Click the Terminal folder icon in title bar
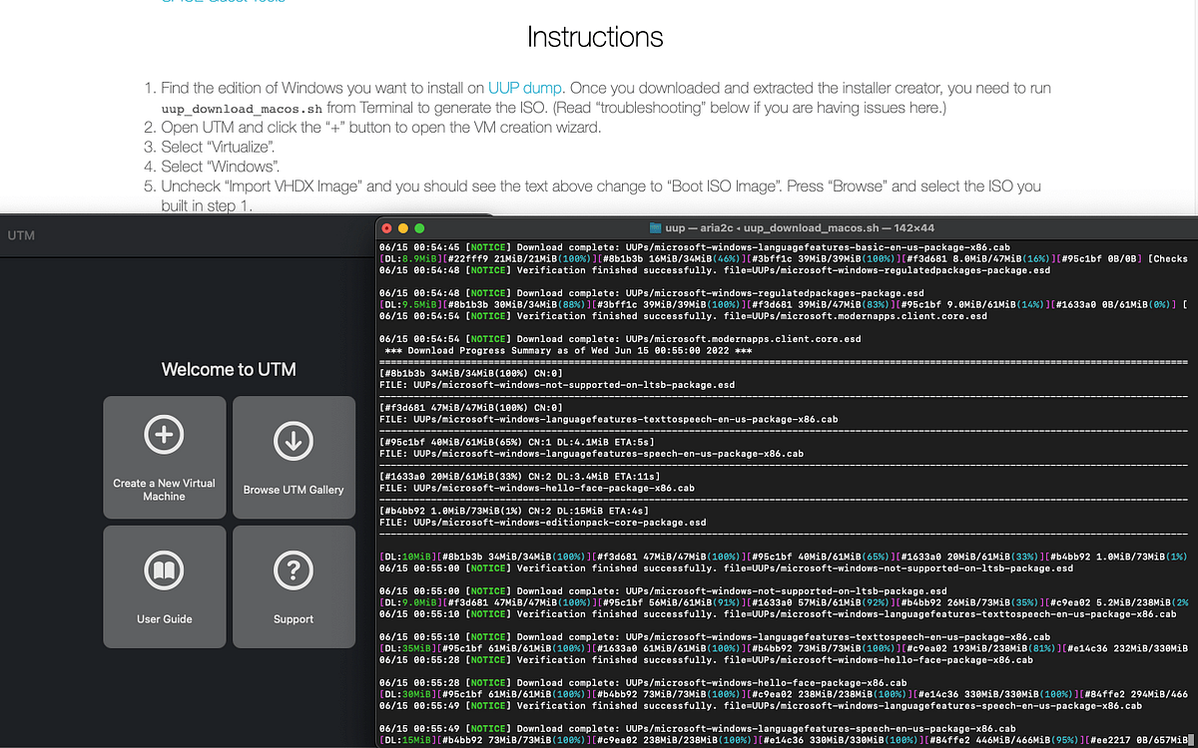Screen dimensions: 1198x748 click(x=655, y=227)
